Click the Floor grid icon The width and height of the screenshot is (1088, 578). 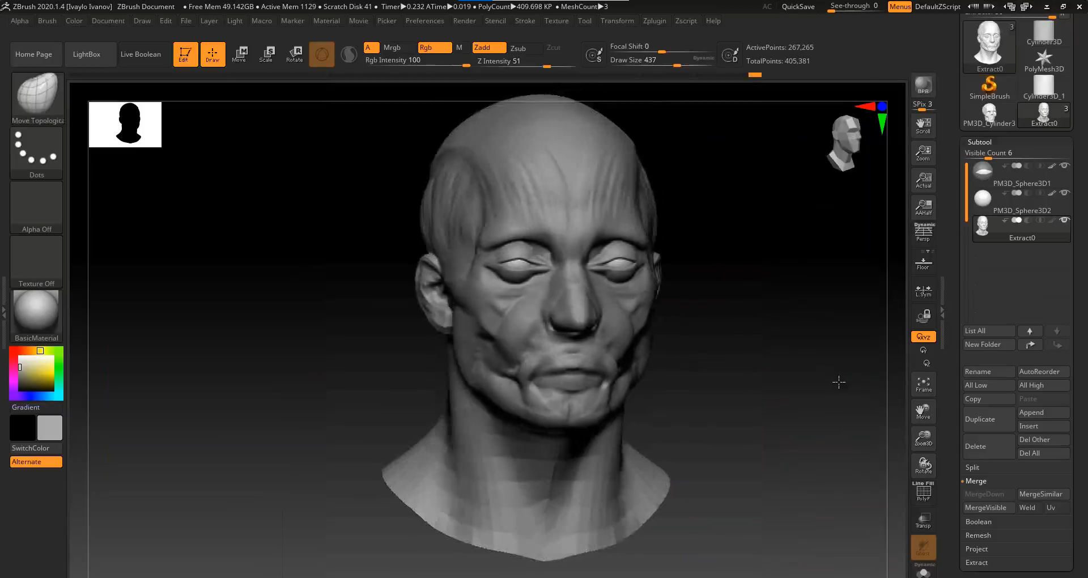click(x=923, y=263)
